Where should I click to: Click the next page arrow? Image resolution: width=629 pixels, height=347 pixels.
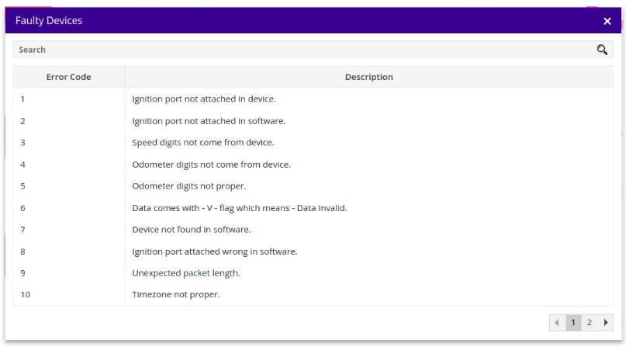pos(606,322)
